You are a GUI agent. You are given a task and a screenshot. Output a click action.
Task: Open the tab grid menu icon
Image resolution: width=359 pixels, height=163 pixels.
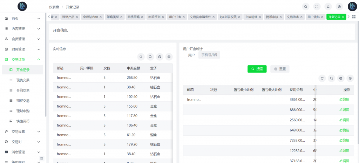[x=354, y=17]
